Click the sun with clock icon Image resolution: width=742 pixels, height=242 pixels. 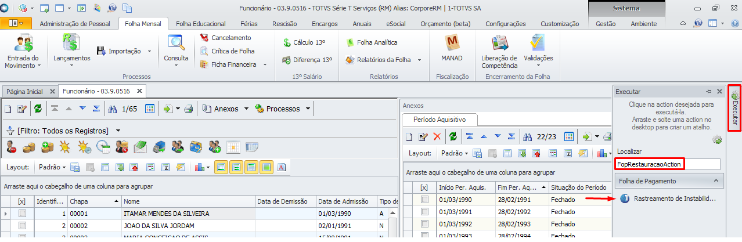click(x=84, y=147)
